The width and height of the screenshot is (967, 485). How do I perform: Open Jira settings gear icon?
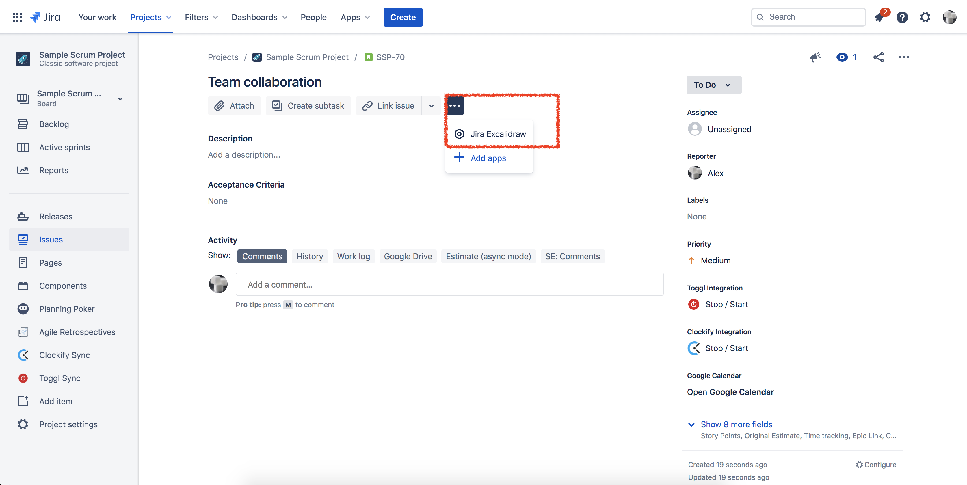[925, 17]
